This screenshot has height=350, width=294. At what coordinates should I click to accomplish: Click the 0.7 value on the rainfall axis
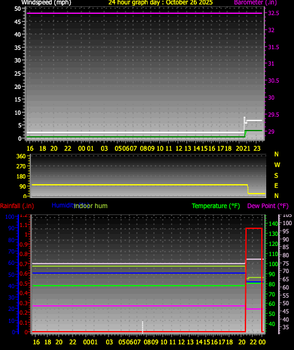[x=24, y=264]
